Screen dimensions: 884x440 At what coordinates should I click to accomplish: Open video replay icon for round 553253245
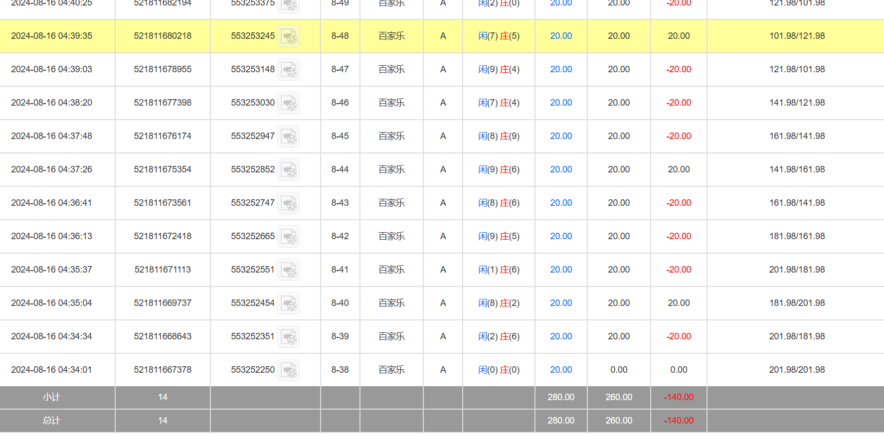[x=288, y=36]
